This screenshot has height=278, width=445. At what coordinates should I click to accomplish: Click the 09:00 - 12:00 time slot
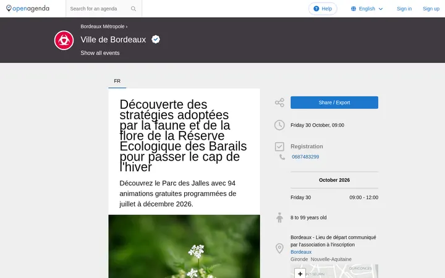tap(363, 198)
